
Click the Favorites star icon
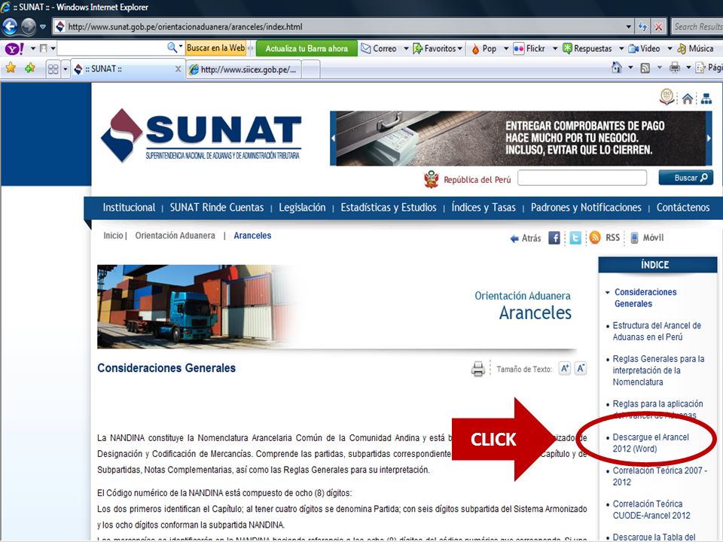10,69
